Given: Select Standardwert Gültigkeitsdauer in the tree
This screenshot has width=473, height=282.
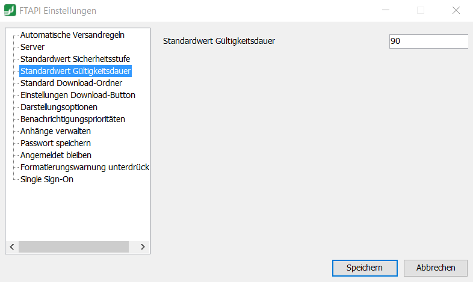Looking at the screenshot, I should click(x=75, y=71).
